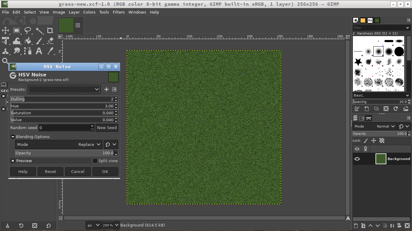Pick the Bucket Fill tool
The width and height of the screenshot is (412, 231).
pos(28,41)
